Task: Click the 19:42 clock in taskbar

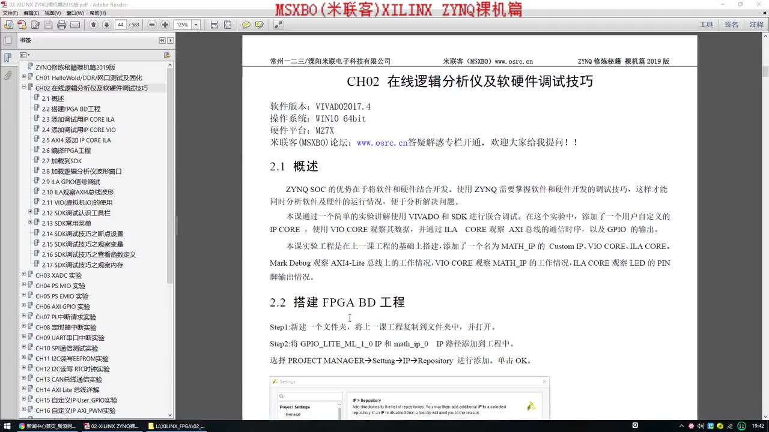Action: pyautogui.click(x=757, y=426)
